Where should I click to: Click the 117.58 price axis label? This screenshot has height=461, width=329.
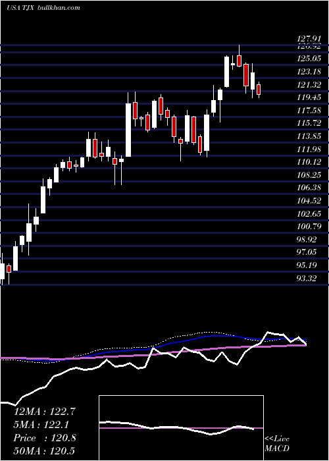pyautogui.click(x=310, y=111)
